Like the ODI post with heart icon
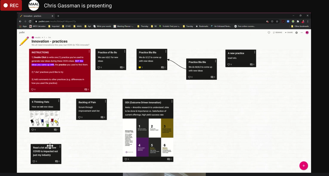The width and height of the screenshot is (329, 176). tap(126, 159)
